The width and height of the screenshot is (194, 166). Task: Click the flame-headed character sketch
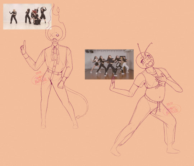tap(54, 66)
